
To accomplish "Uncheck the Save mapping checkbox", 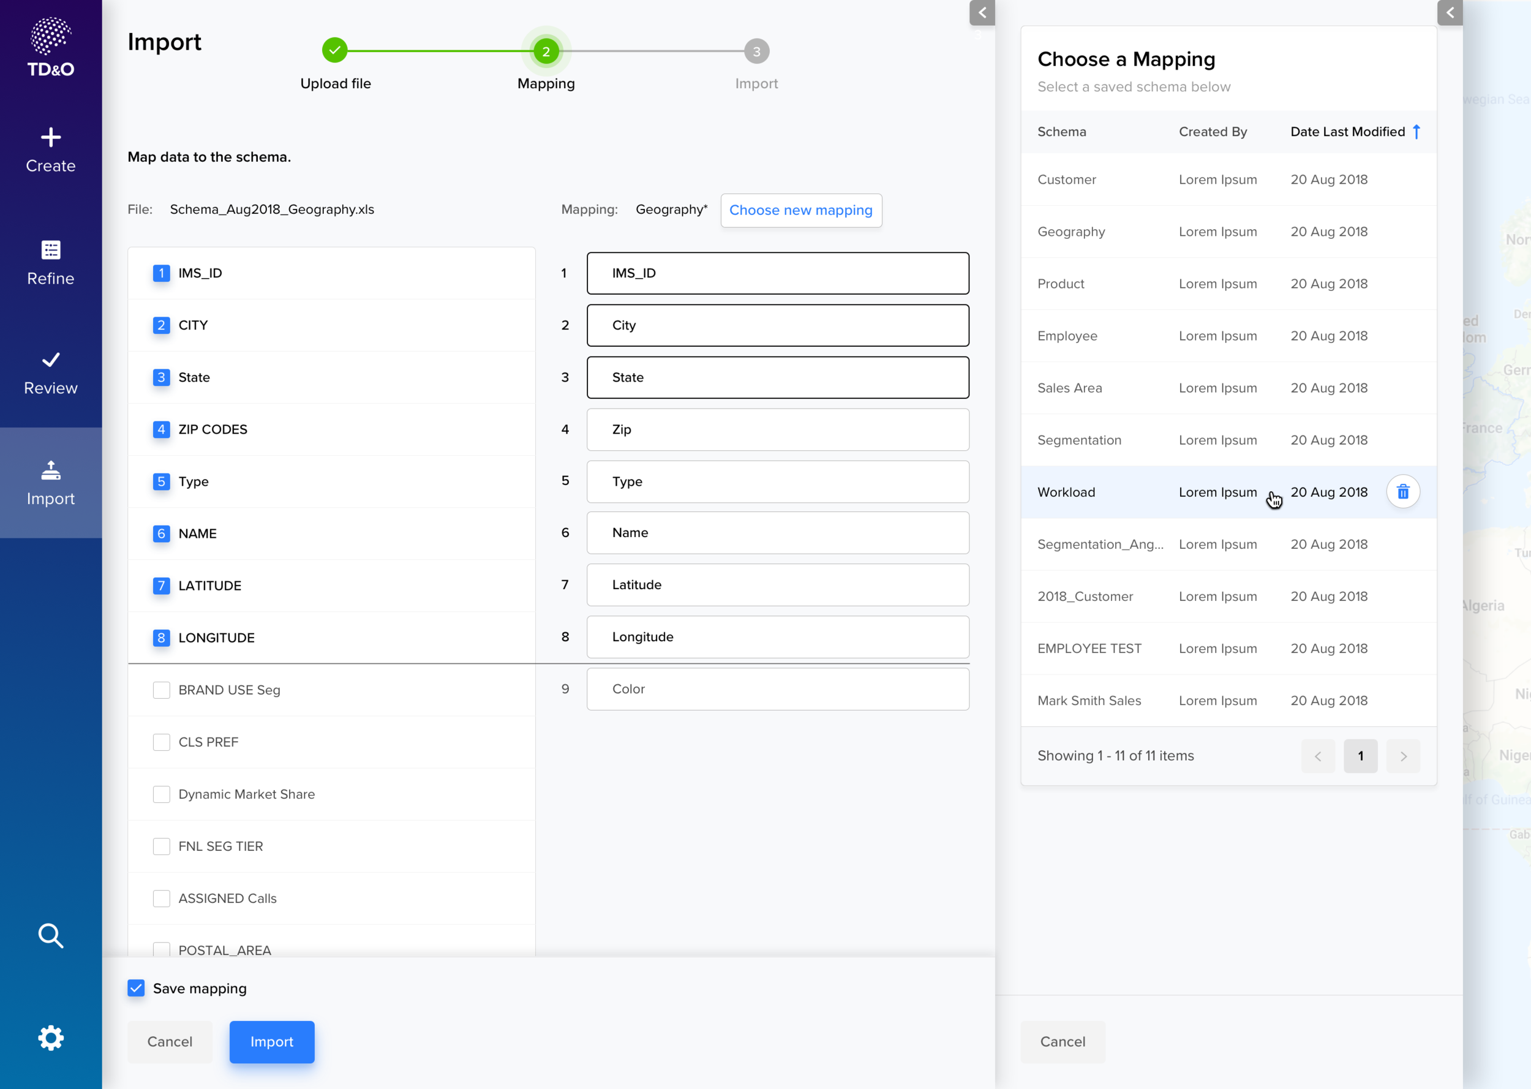I will coord(136,988).
